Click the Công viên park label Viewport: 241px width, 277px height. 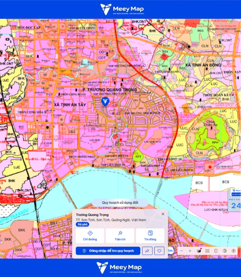[x=155, y=139]
